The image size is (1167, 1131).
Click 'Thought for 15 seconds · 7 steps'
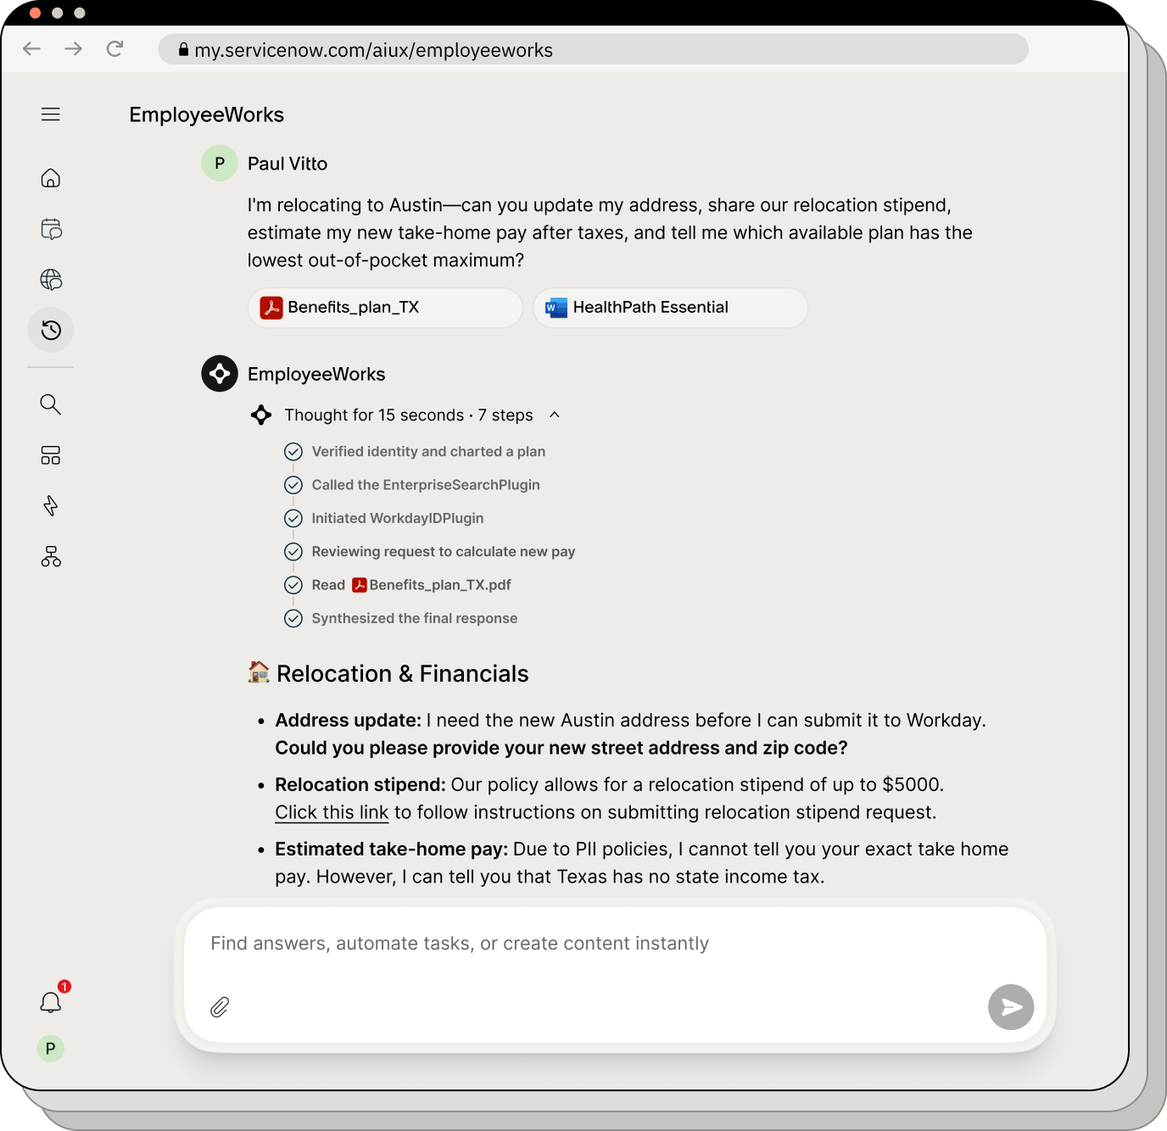point(409,415)
